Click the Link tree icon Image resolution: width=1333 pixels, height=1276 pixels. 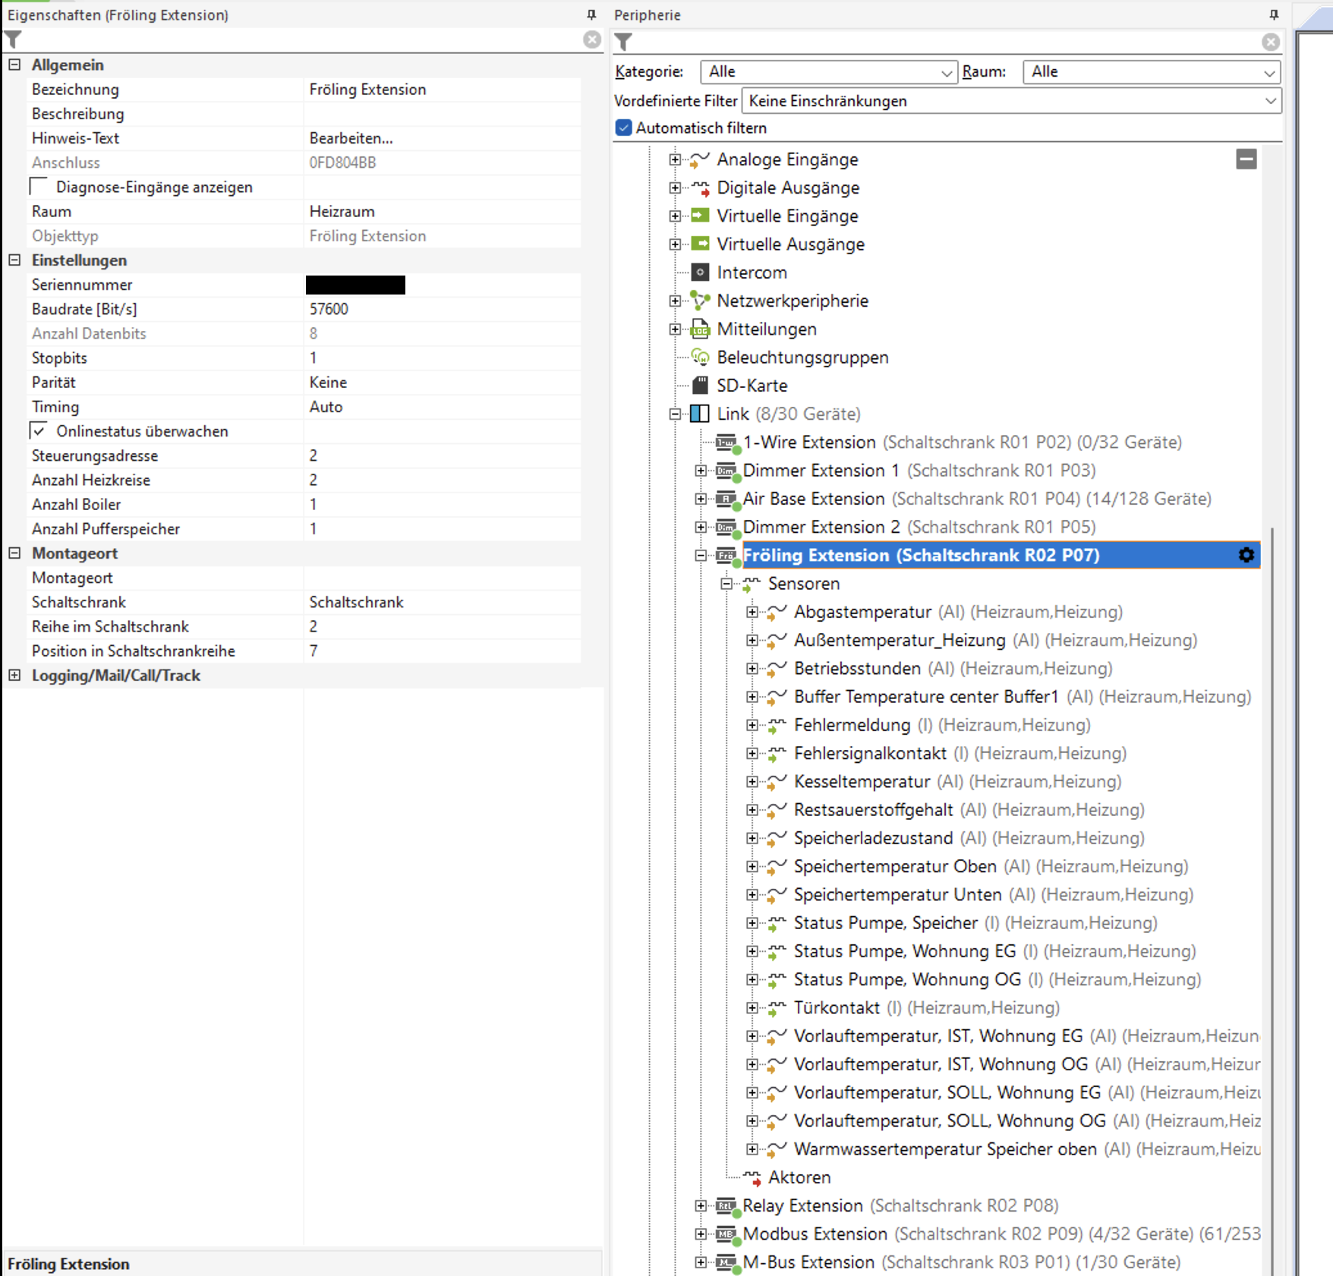pyautogui.click(x=699, y=414)
